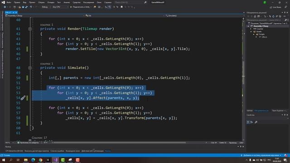Open the Edge browser from taskbar
Image resolution: width=290 pixels, height=163 pixels.
pyautogui.click(x=33, y=160)
